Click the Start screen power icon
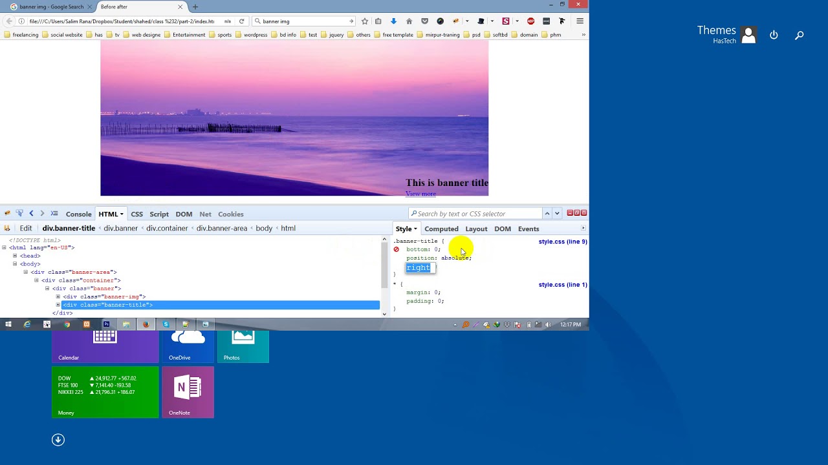Viewport: 828px width, 465px height. tap(774, 35)
